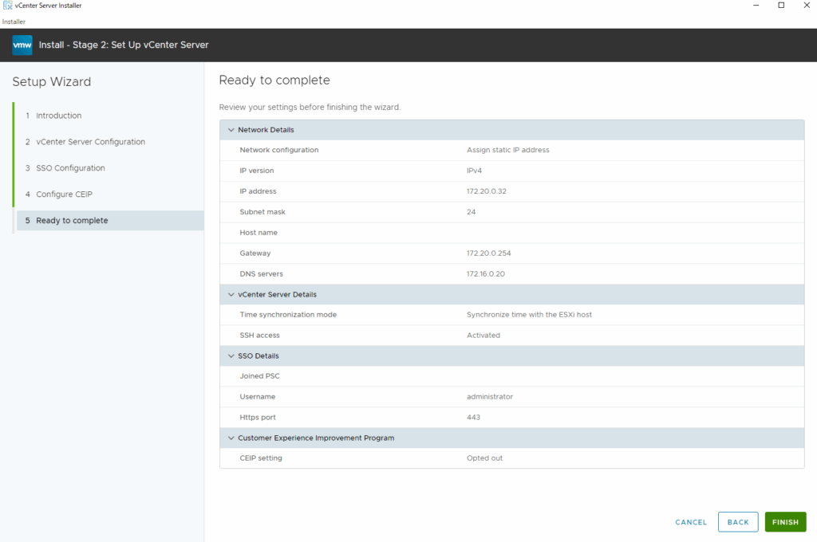Cancel the setup wizard
Viewport: 817px width, 542px height.
tap(691, 522)
